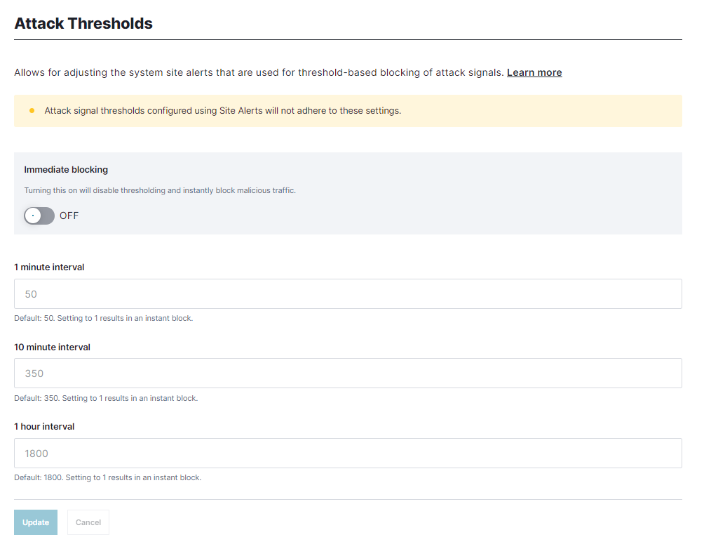The image size is (704, 556).
Task: Open the Learn more link
Action: (534, 72)
